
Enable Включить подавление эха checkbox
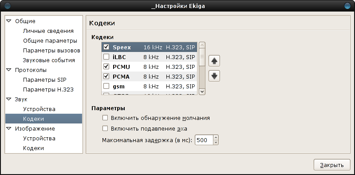pos(105,128)
